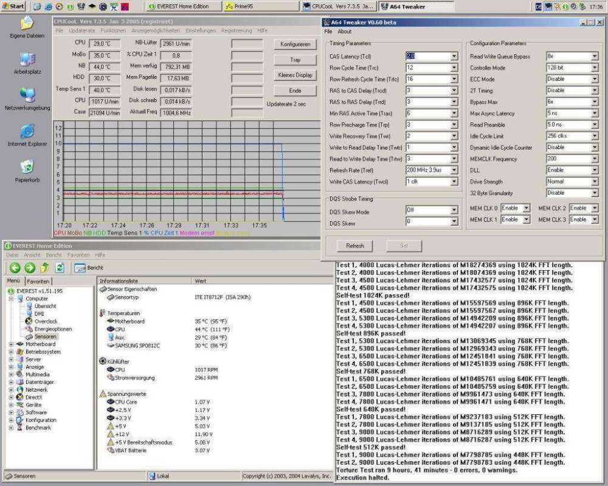
Task: Click the Aktuell Freq value field in CPUCool
Action: pyautogui.click(x=176, y=113)
